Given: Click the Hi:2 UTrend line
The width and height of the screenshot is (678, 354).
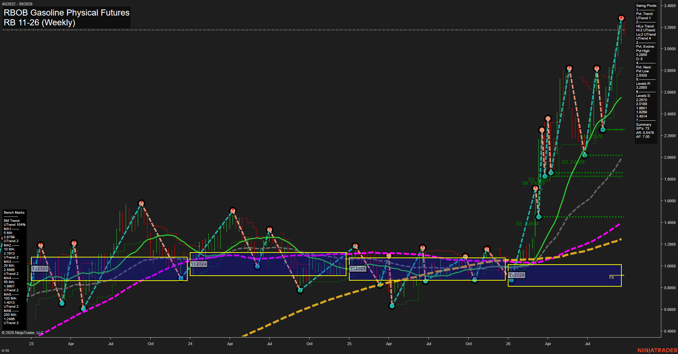Looking at the screenshot, I should pyautogui.click(x=646, y=30).
